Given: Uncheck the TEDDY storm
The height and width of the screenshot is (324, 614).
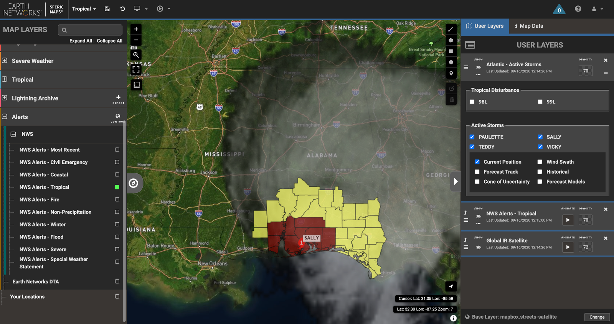Looking at the screenshot, I should tap(472, 147).
